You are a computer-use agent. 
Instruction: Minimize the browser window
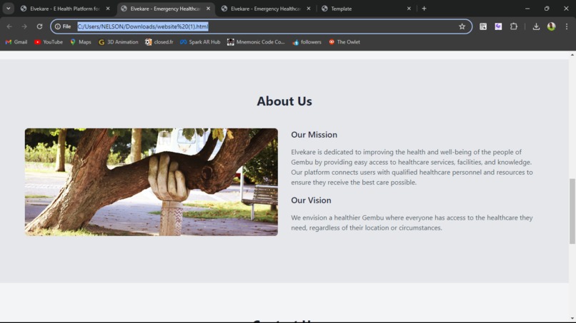527,9
